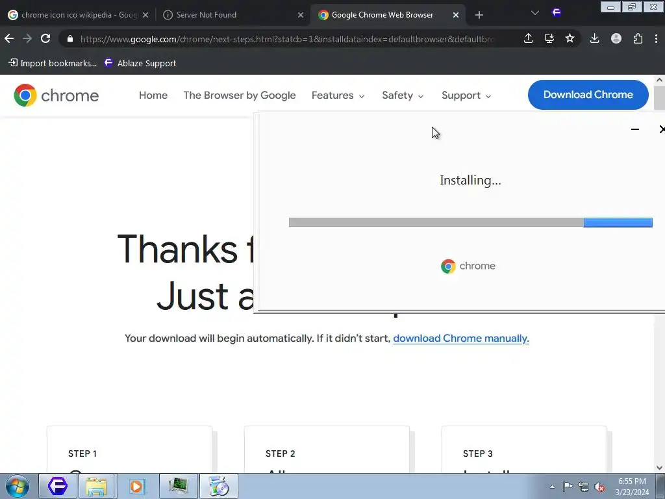Image resolution: width=665 pixels, height=499 pixels.
Task: Click the Download Chrome button
Action: [x=588, y=95]
